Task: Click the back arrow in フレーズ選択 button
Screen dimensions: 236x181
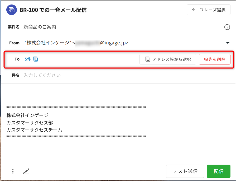Action: pos(194,10)
